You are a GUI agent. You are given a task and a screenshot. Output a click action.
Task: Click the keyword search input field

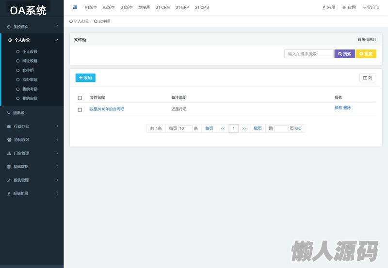[308, 54]
